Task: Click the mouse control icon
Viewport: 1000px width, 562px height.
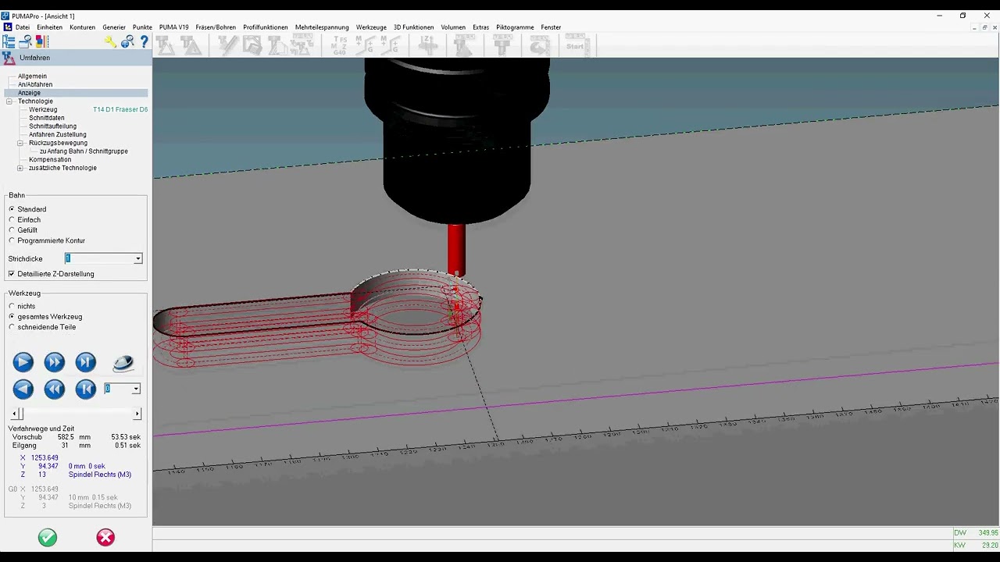Action: (x=123, y=363)
